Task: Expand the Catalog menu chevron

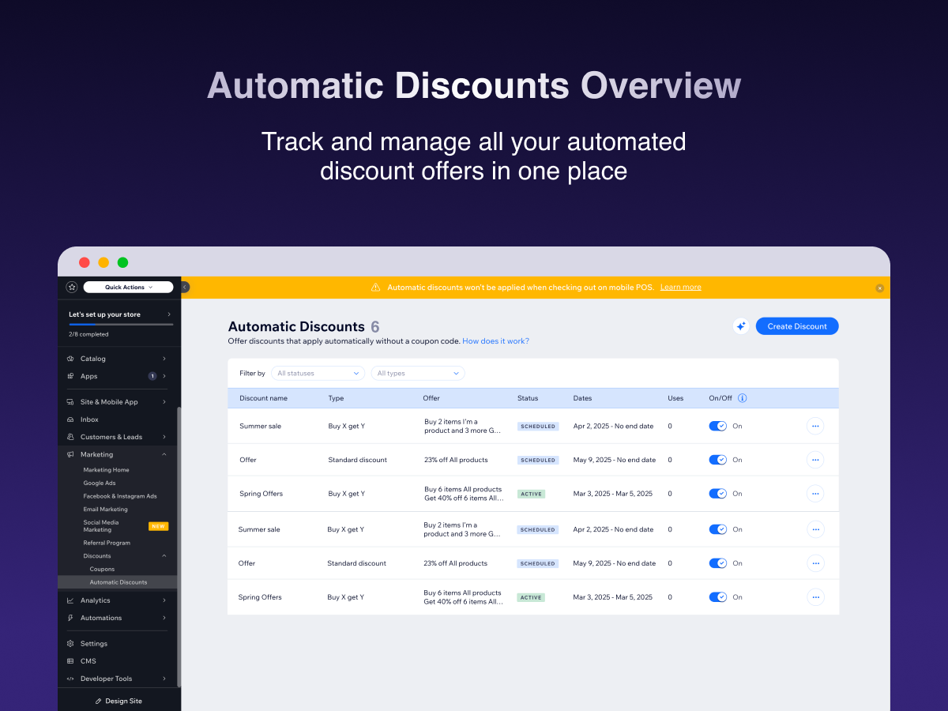Action: [164, 359]
